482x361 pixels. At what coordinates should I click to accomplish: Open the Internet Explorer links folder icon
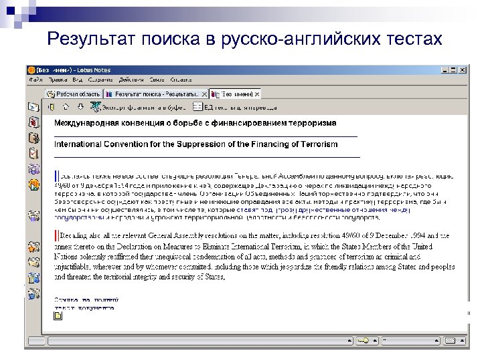point(34,293)
